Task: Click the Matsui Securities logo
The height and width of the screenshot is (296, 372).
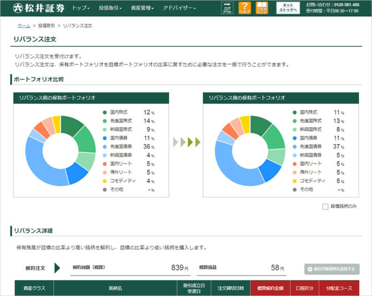Action: point(39,8)
